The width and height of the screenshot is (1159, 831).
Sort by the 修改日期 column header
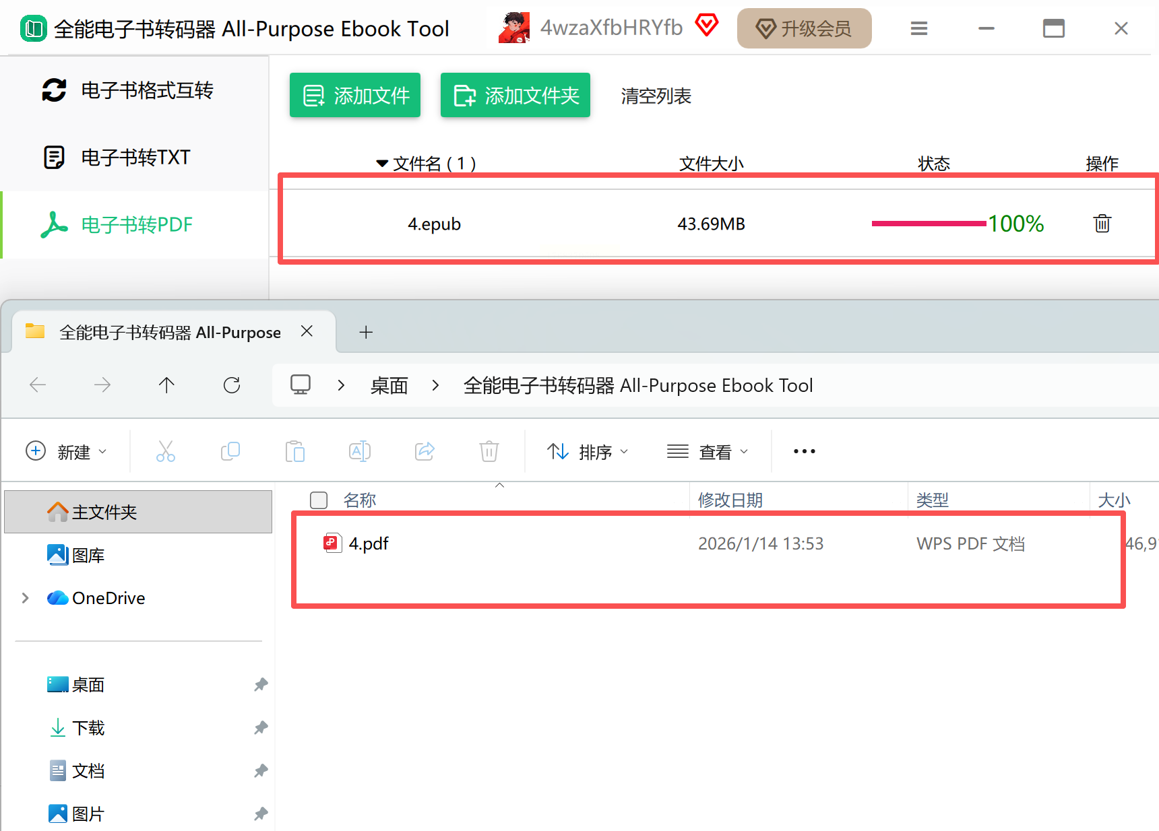pos(730,500)
